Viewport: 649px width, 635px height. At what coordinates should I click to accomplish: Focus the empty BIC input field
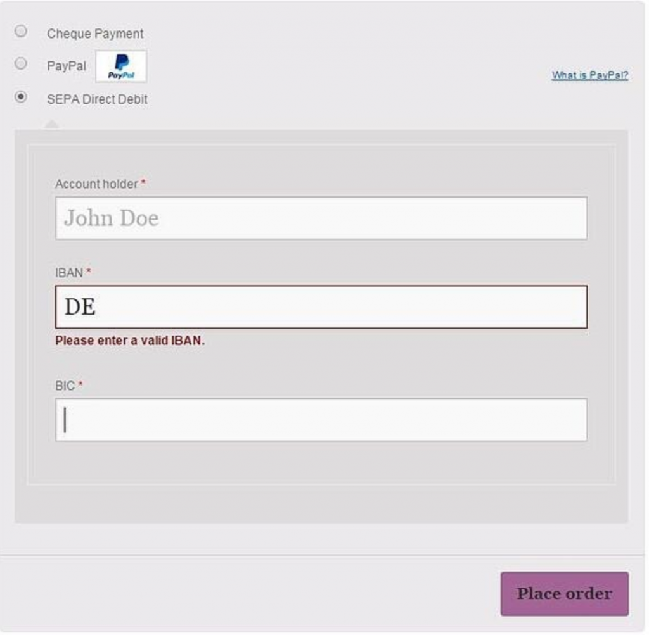(321, 420)
